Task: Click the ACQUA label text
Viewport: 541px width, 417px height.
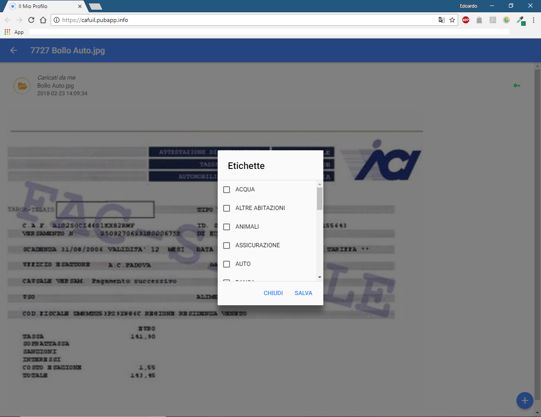Action: tap(245, 190)
